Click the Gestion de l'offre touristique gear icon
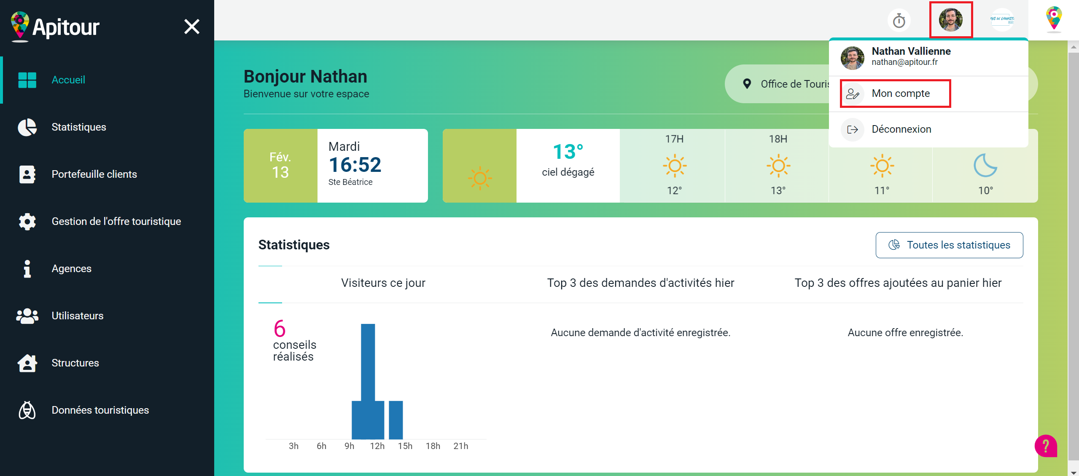The width and height of the screenshot is (1079, 476). click(x=27, y=222)
